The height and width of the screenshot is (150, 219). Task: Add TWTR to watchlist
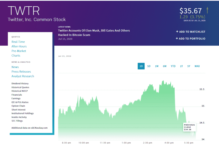coord(190,32)
